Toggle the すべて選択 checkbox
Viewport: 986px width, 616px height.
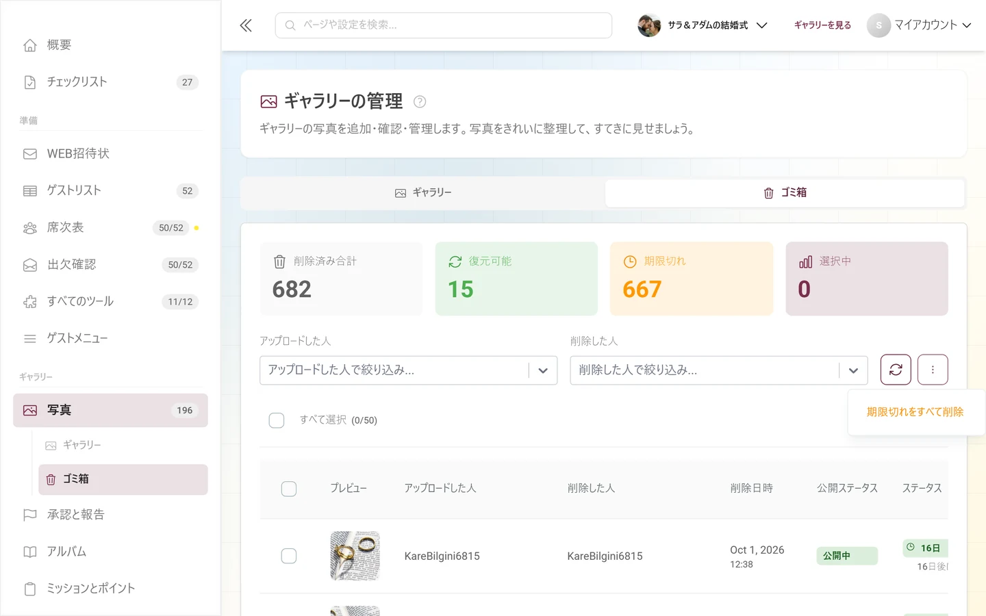click(277, 420)
